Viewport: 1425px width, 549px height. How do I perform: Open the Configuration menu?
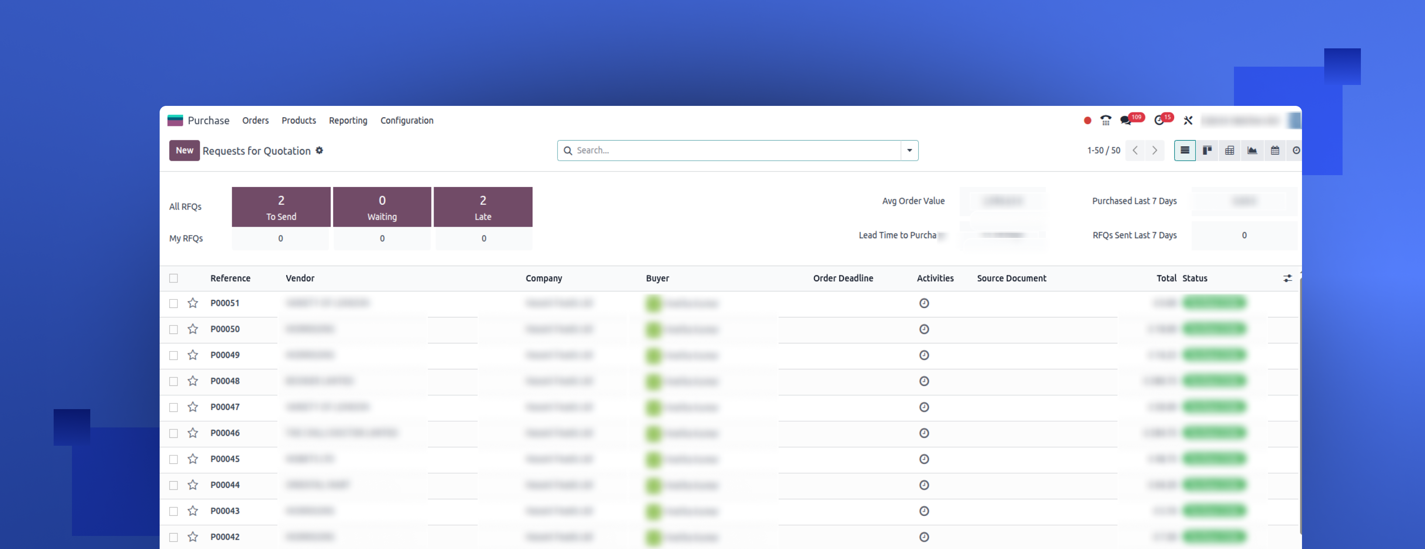[407, 121]
